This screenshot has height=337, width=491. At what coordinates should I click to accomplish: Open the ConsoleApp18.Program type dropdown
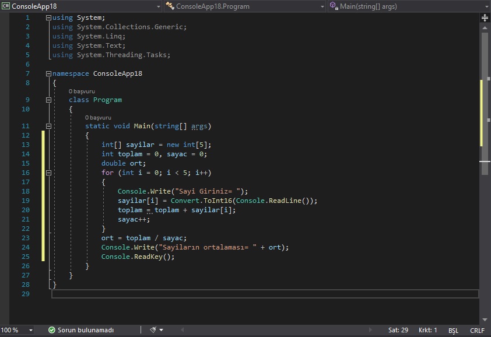(322, 6)
